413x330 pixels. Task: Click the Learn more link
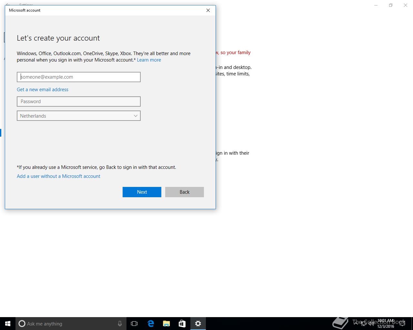click(149, 60)
